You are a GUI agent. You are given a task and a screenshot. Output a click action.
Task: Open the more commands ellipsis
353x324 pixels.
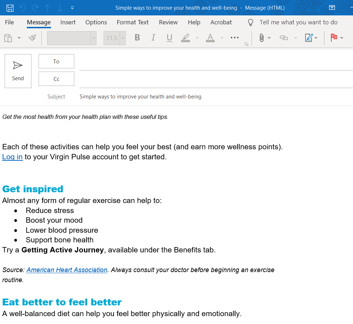234,38
